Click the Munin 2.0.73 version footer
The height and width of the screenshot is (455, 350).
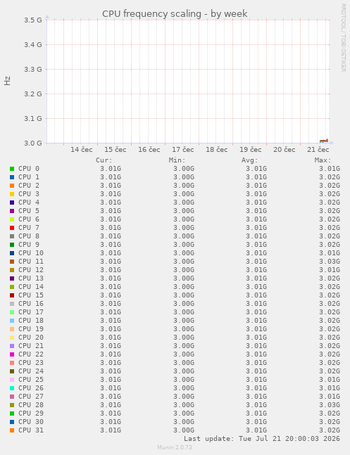(175, 447)
